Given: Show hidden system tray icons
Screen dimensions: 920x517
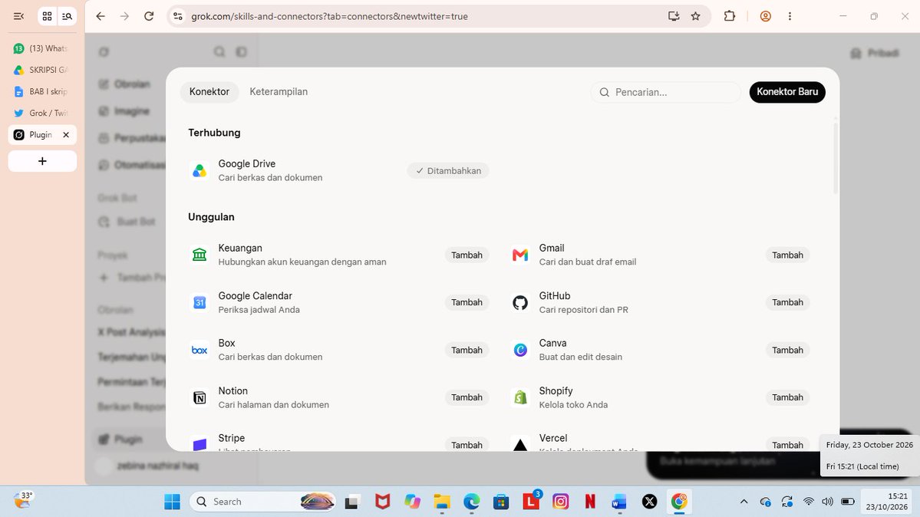Looking at the screenshot, I should (x=744, y=501).
